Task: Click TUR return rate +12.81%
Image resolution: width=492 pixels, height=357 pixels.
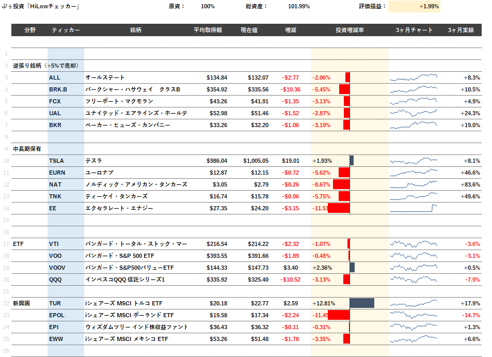Action: click(x=324, y=303)
